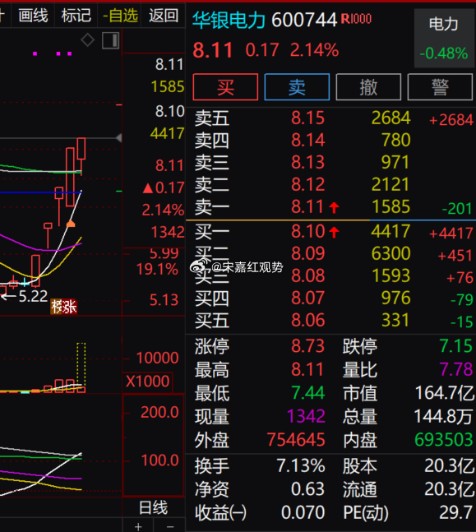Click the red 买 buy button
Screen dimensions: 476x532
pyautogui.click(x=225, y=87)
